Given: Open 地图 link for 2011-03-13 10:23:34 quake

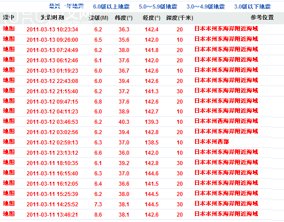Looking at the screenshot, I should (x=9, y=29).
